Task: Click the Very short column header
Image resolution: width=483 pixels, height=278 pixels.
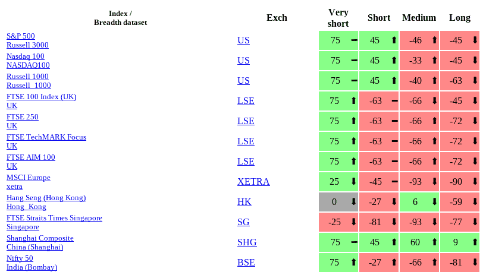Action: click(x=338, y=18)
